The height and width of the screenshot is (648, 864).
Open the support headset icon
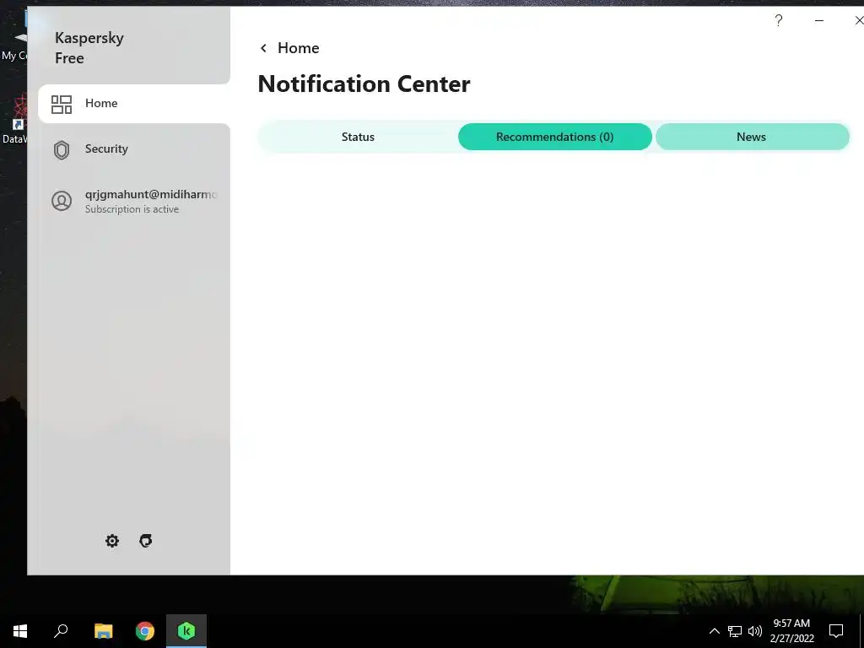click(x=145, y=541)
